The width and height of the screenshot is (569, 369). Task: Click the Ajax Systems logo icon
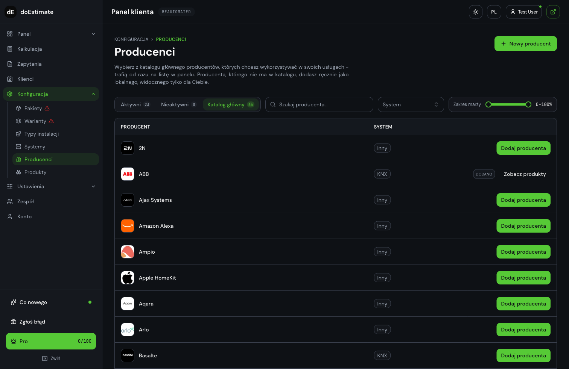(x=128, y=200)
